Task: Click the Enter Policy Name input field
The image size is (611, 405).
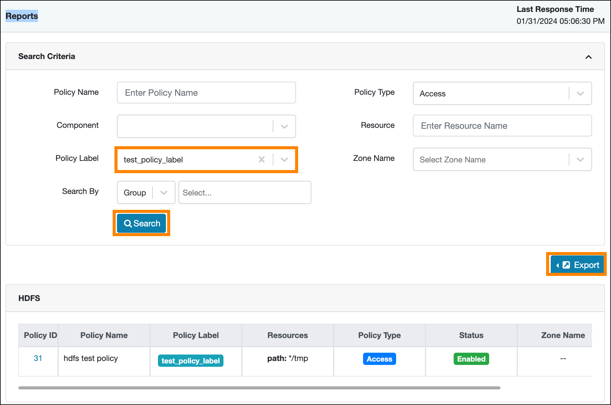Action: 206,93
